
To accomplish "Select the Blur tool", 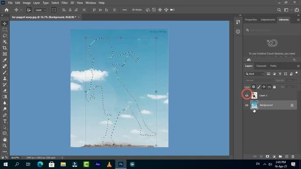I will coord(5,103).
